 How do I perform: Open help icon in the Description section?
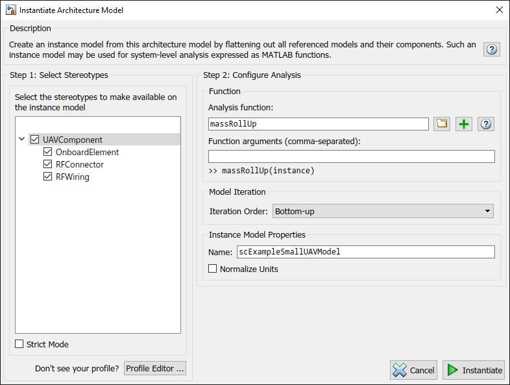[492, 50]
